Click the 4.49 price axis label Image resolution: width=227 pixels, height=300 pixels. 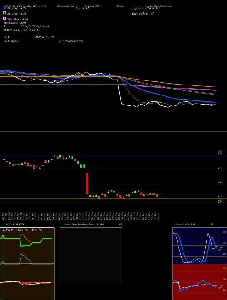click(220, 182)
